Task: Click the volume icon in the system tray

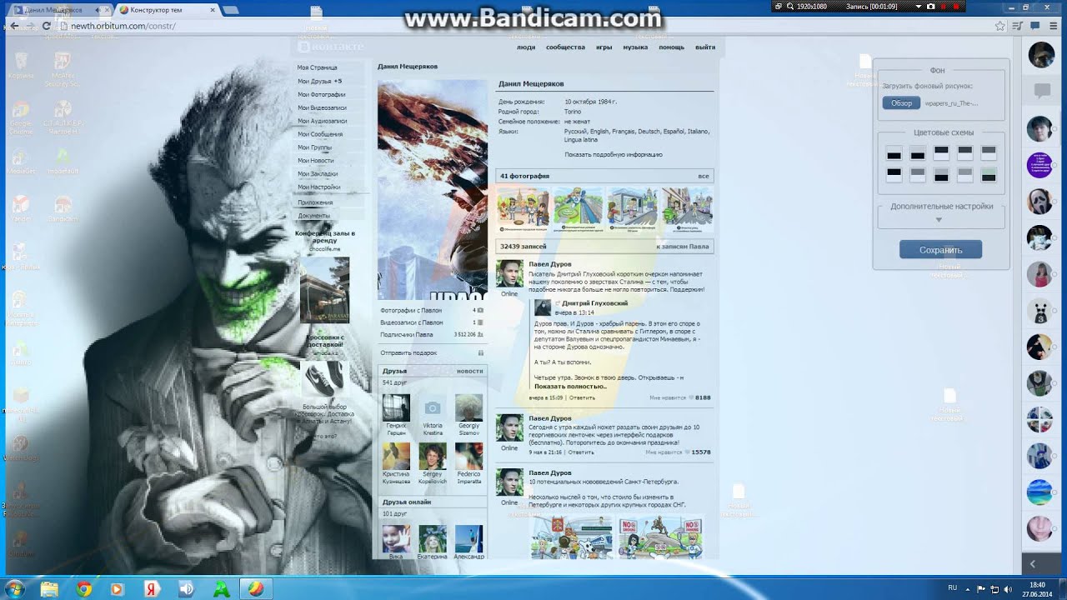Action: click(1006, 588)
